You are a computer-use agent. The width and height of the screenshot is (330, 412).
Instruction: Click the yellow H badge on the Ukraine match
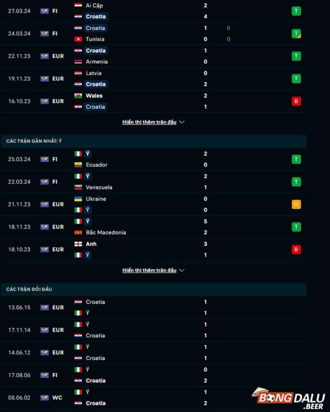point(296,204)
